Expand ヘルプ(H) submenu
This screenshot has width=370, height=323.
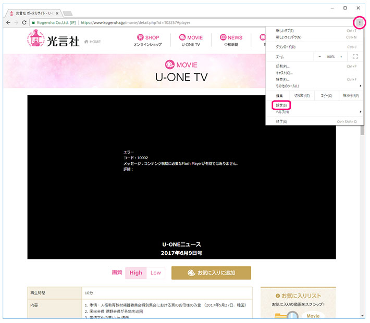click(315, 112)
